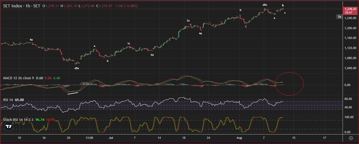Click the 1h timeframe badge on price axis
The width and height of the screenshot is (359, 144).
(339, 17)
